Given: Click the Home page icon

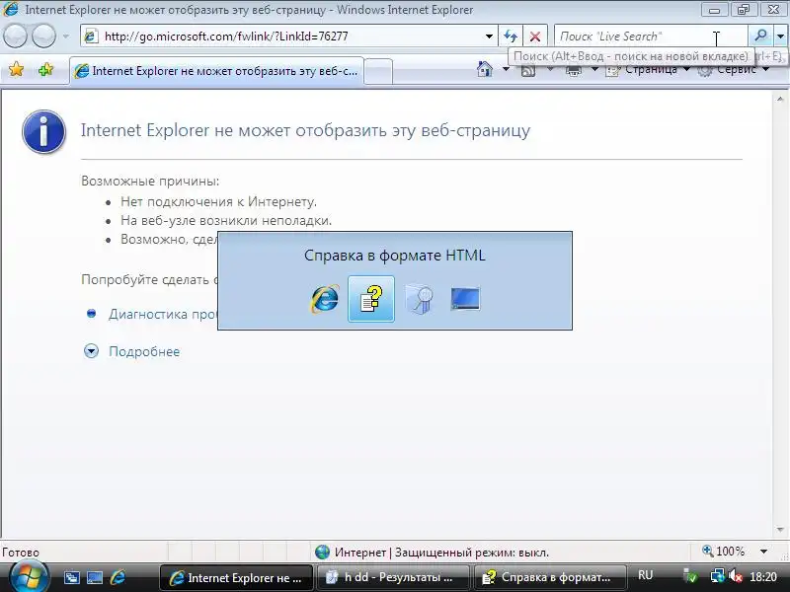Looking at the screenshot, I should coord(485,69).
